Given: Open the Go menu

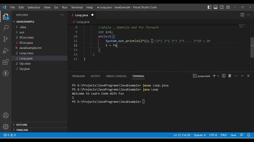Looking at the screenshot, I should coord(56,7).
